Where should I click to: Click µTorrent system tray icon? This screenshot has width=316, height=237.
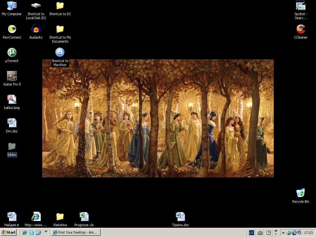point(289,233)
